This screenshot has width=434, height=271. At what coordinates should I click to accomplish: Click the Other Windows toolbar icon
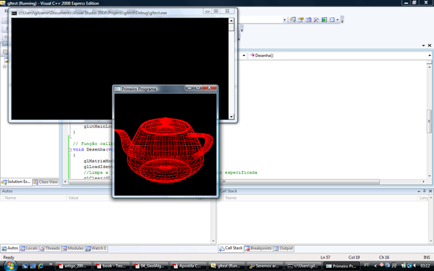pyautogui.click(x=332, y=20)
